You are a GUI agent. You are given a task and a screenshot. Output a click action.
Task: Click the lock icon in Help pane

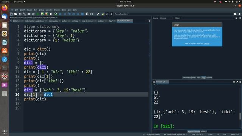236,18
